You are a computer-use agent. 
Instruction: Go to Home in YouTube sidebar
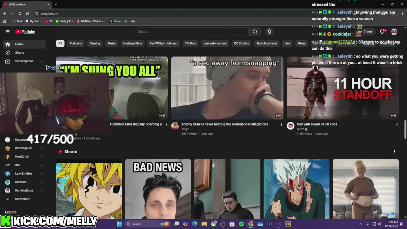(24, 44)
